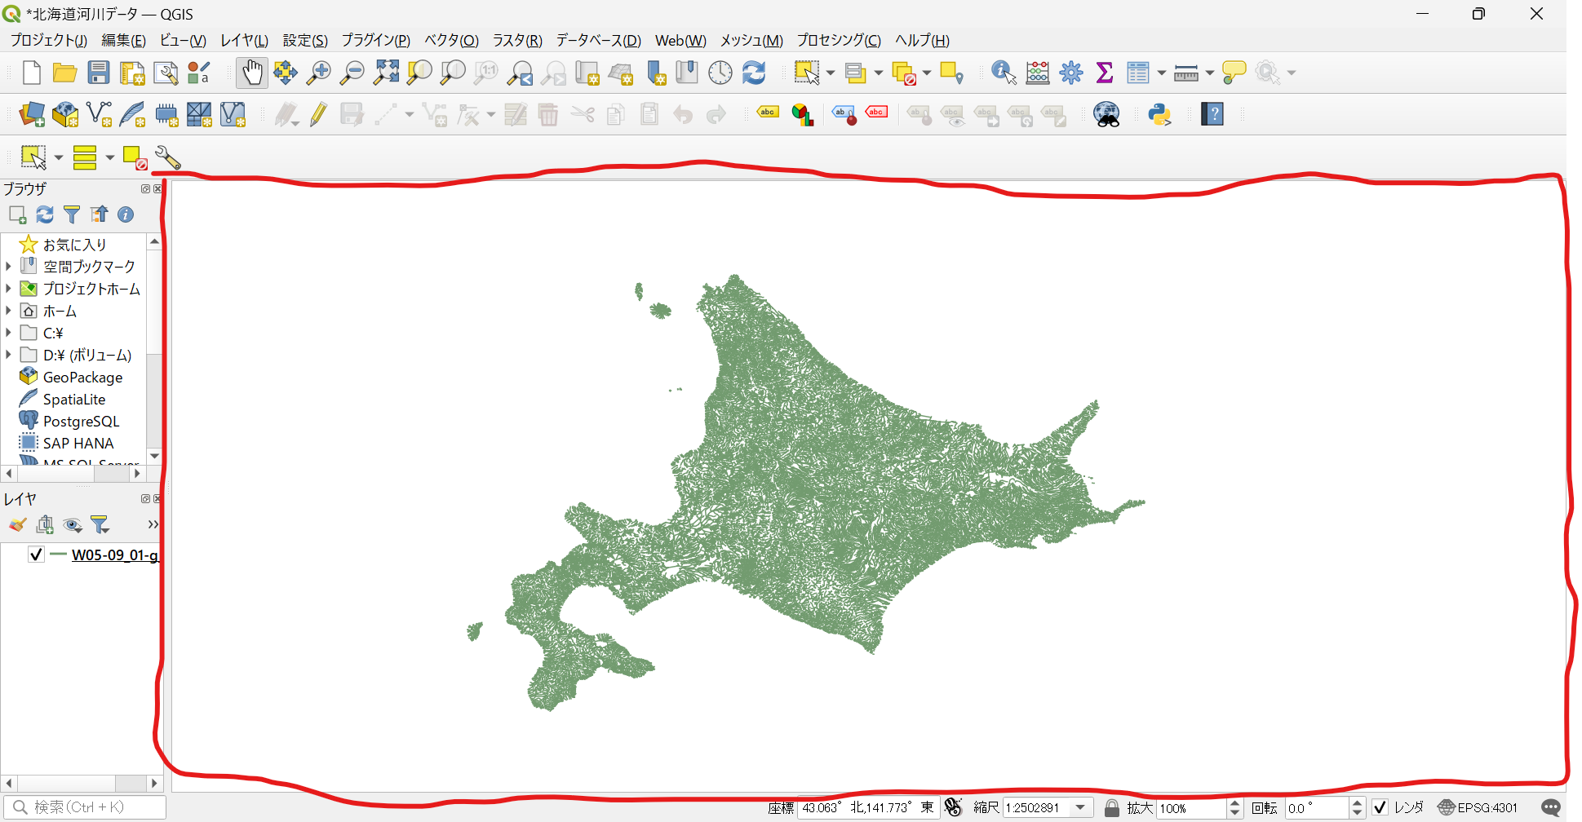Zoom to full extent with the four-arrow icon
1582x822 pixels.
click(x=386, y=73)
